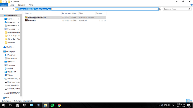
Task: Go back with the back arrow
Action: pos(3,9)
